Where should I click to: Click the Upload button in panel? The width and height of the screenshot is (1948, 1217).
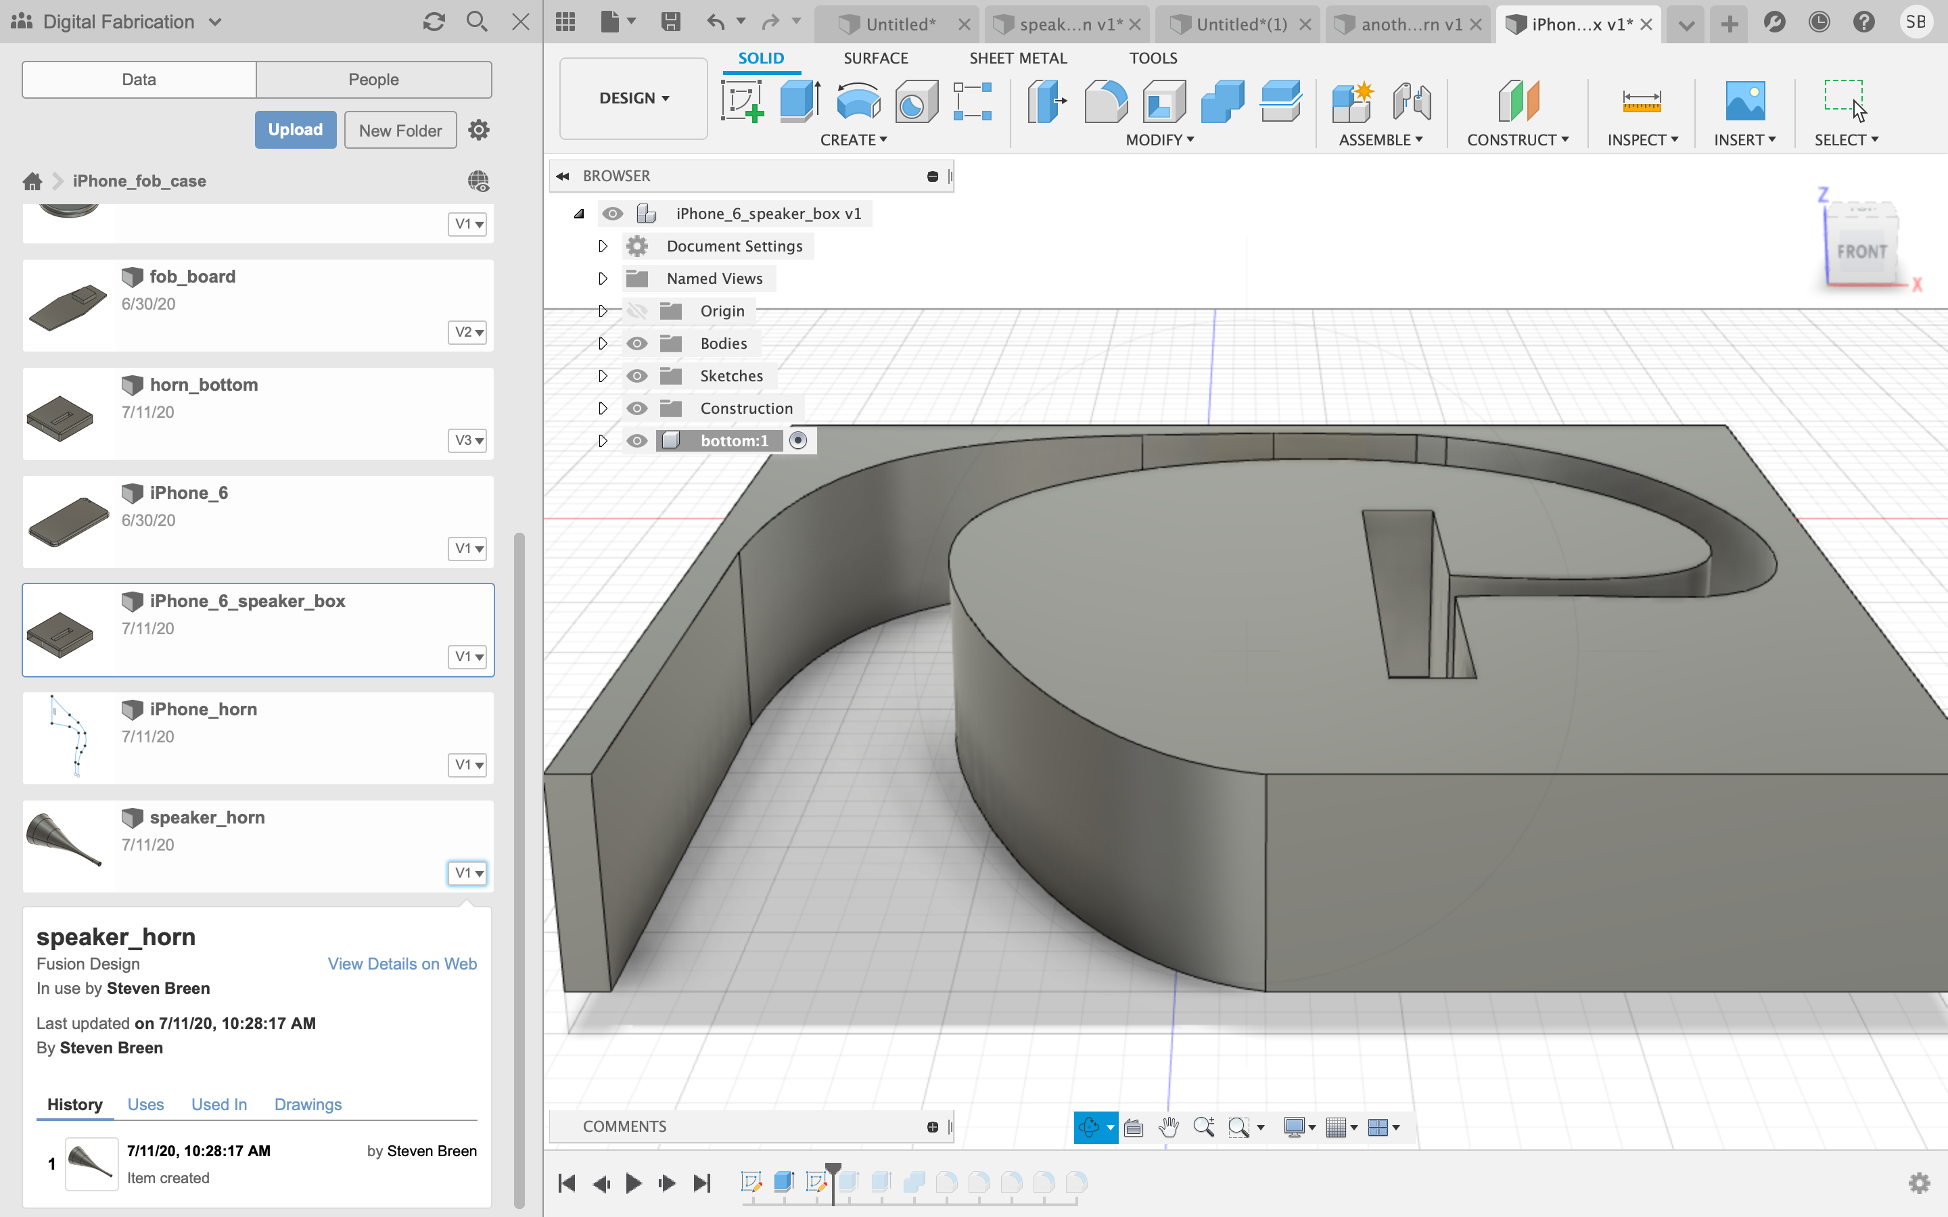coord(294,130)
